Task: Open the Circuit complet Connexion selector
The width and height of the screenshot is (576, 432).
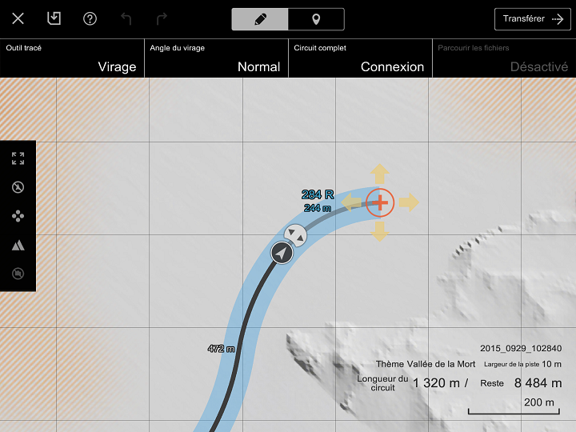Action: click(360, 58)
